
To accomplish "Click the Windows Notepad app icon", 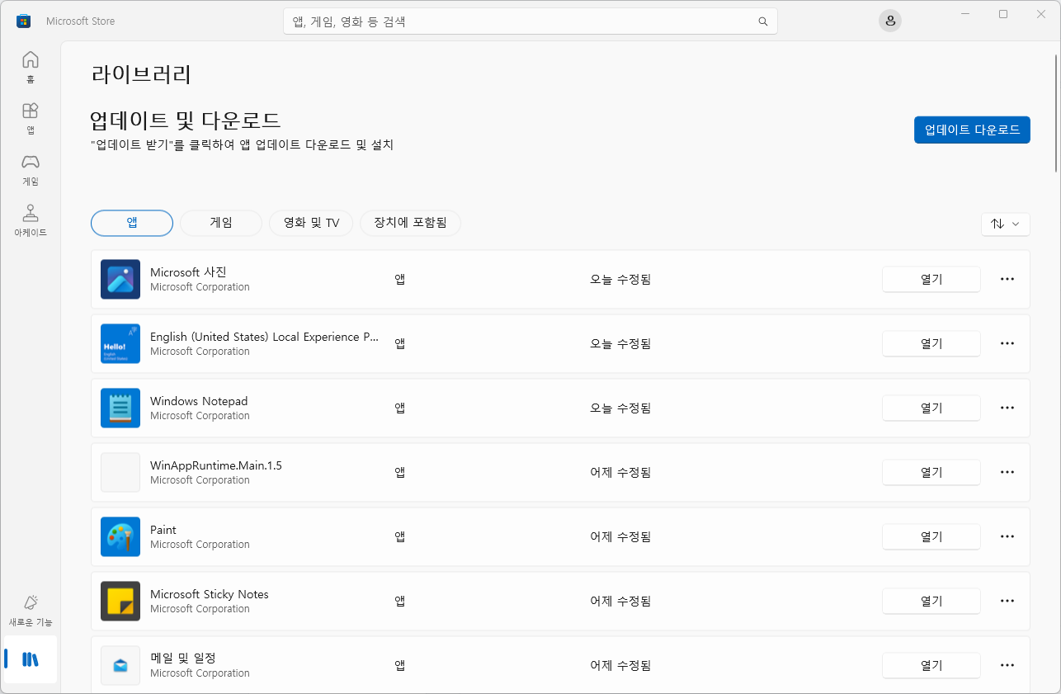I will click(x=120, y=408).
